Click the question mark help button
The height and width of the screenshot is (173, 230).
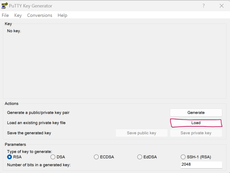coord(204,6)
